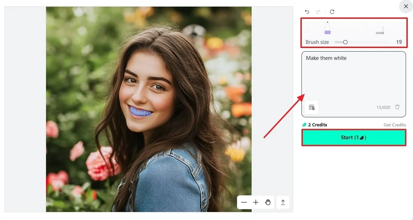Switch to the eraser tool
The image size is (413, 220).
380,30
